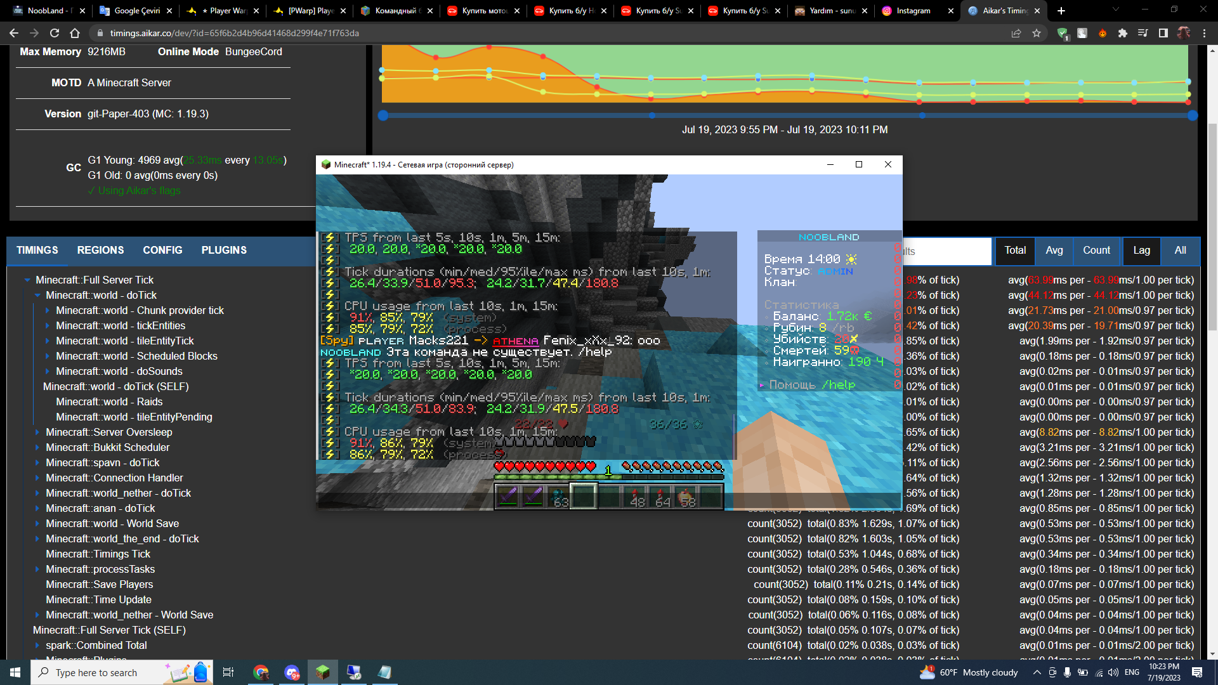Open a new browser tab
This screenshot has height=685, width=1218.
pyautogui.click(x=1061, y=11)
